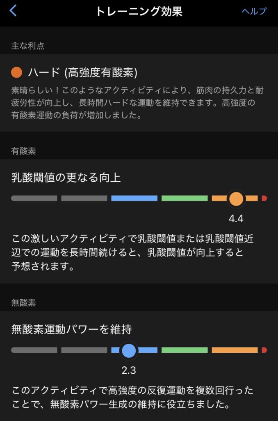The image size is (278, 421).
Task: Tap the 有酸素 section header
Action: 24,151
